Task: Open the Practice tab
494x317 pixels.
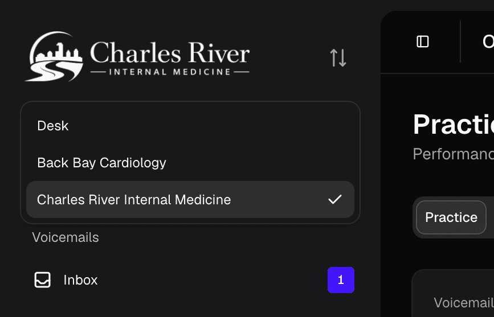Action: tap(451, 217)
